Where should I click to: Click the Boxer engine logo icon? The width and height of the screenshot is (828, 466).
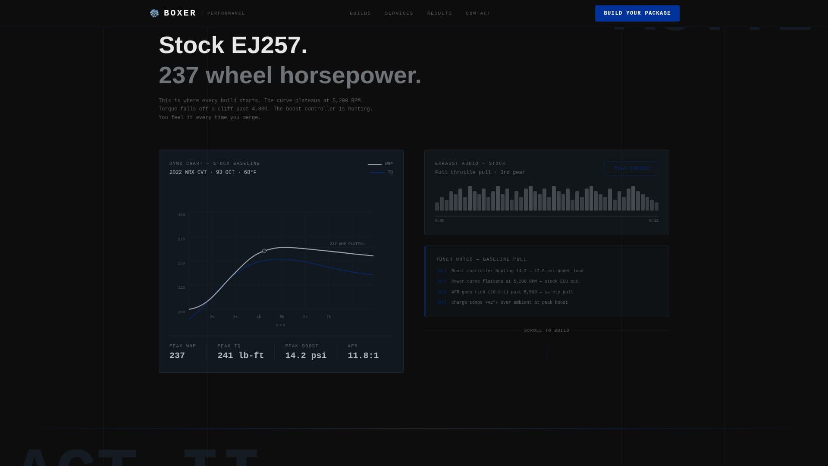pos(154,13)
